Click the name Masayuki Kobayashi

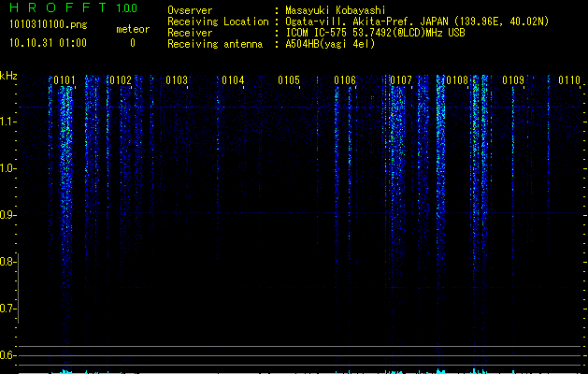point(335,10)
